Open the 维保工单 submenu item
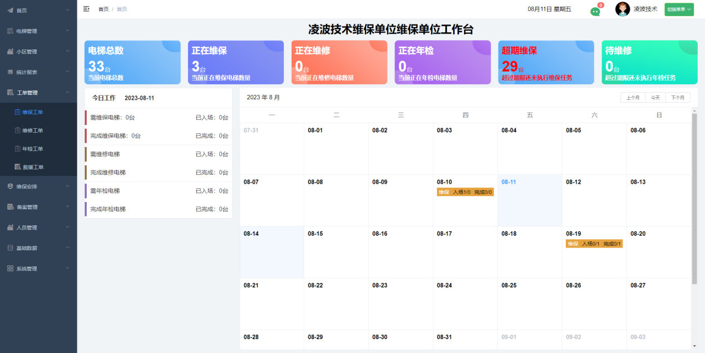Screen dimensions: 705x353 [38, 112]
